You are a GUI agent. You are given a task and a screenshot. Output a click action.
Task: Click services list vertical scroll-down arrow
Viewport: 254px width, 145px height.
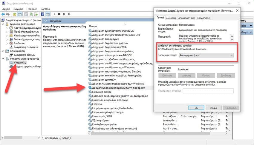pyautogui.click(x=229, y=130)
